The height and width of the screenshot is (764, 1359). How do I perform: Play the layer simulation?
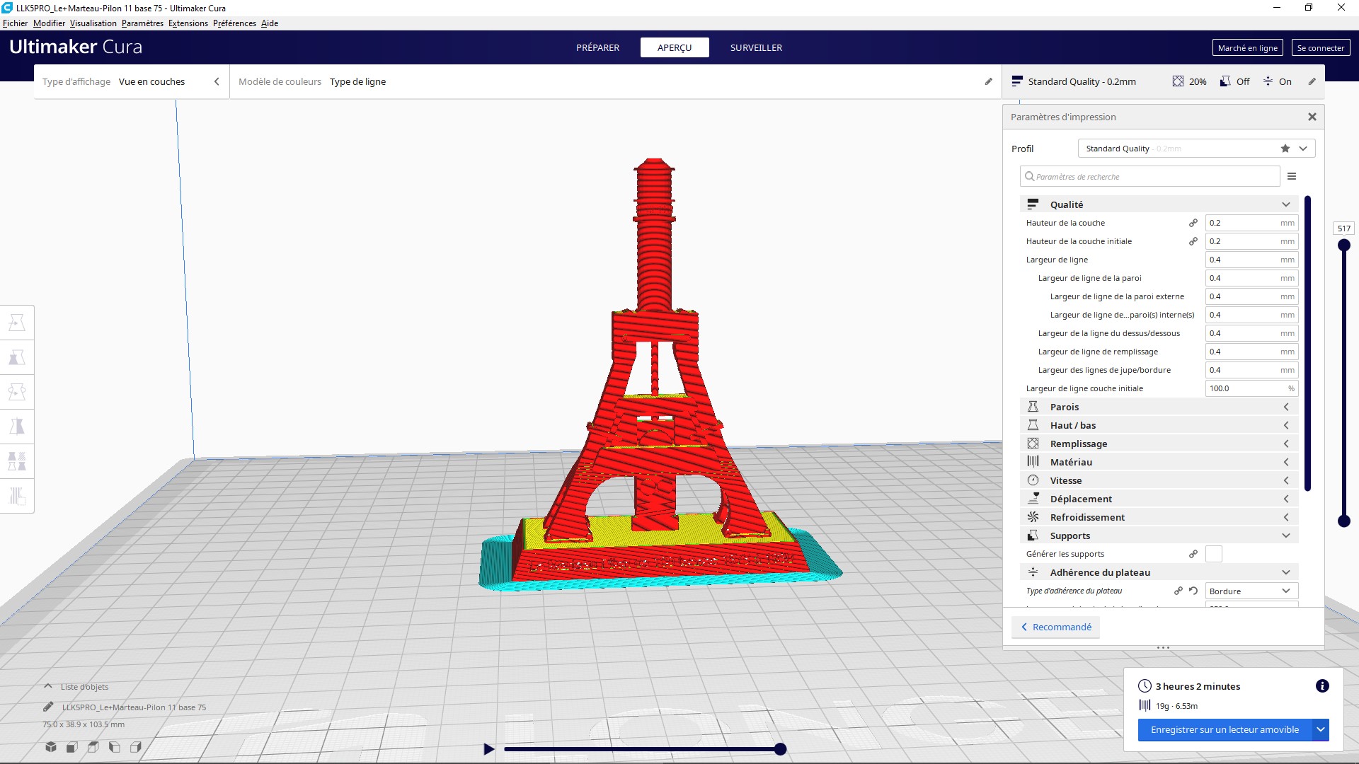[488, 749]
